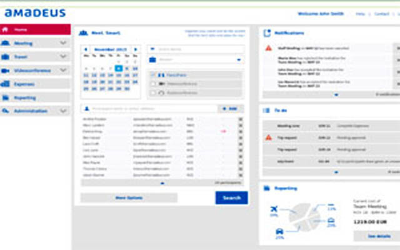
Task: Enable the Audioconference checkbox
Action: click(153, 92)
